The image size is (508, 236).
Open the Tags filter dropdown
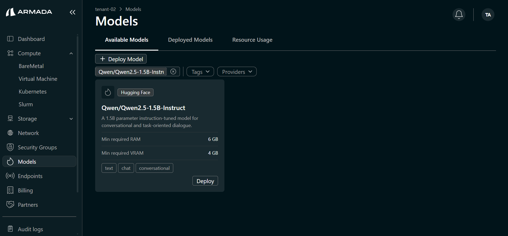[x=200, y=71]
